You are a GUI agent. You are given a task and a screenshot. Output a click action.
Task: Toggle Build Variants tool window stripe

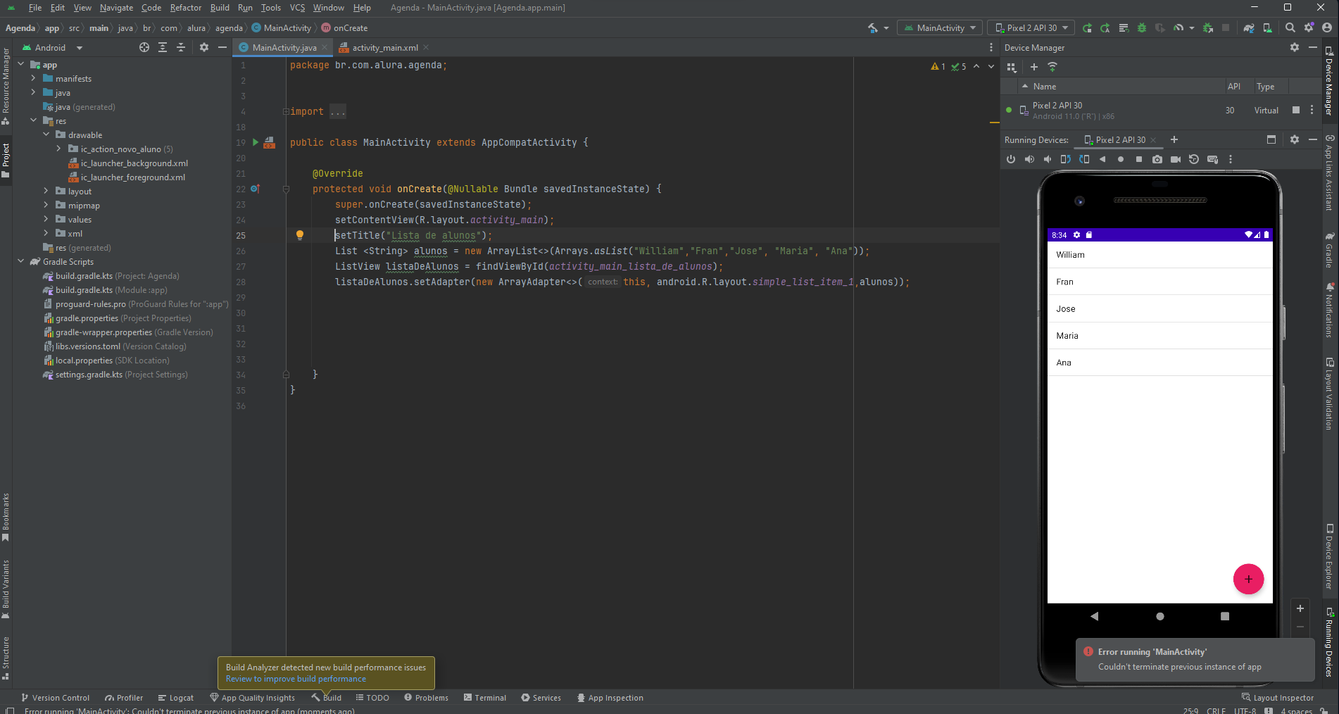pyautogui.click(x=6, y=590)
